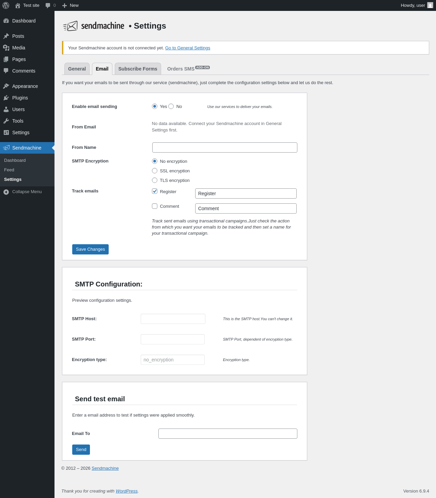The image size is (436, 498).
Task: Open Media menu label in sidebar
Action: click(x=19, y=48)
